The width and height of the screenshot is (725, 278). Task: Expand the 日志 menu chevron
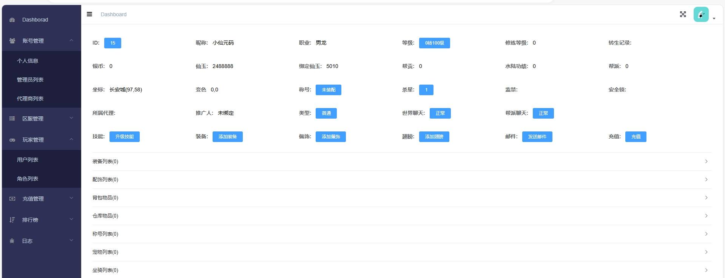tap(71, 241)
